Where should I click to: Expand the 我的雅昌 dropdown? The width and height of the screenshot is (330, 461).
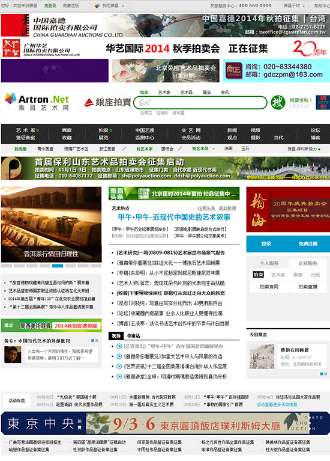click(x=123, y=6)
